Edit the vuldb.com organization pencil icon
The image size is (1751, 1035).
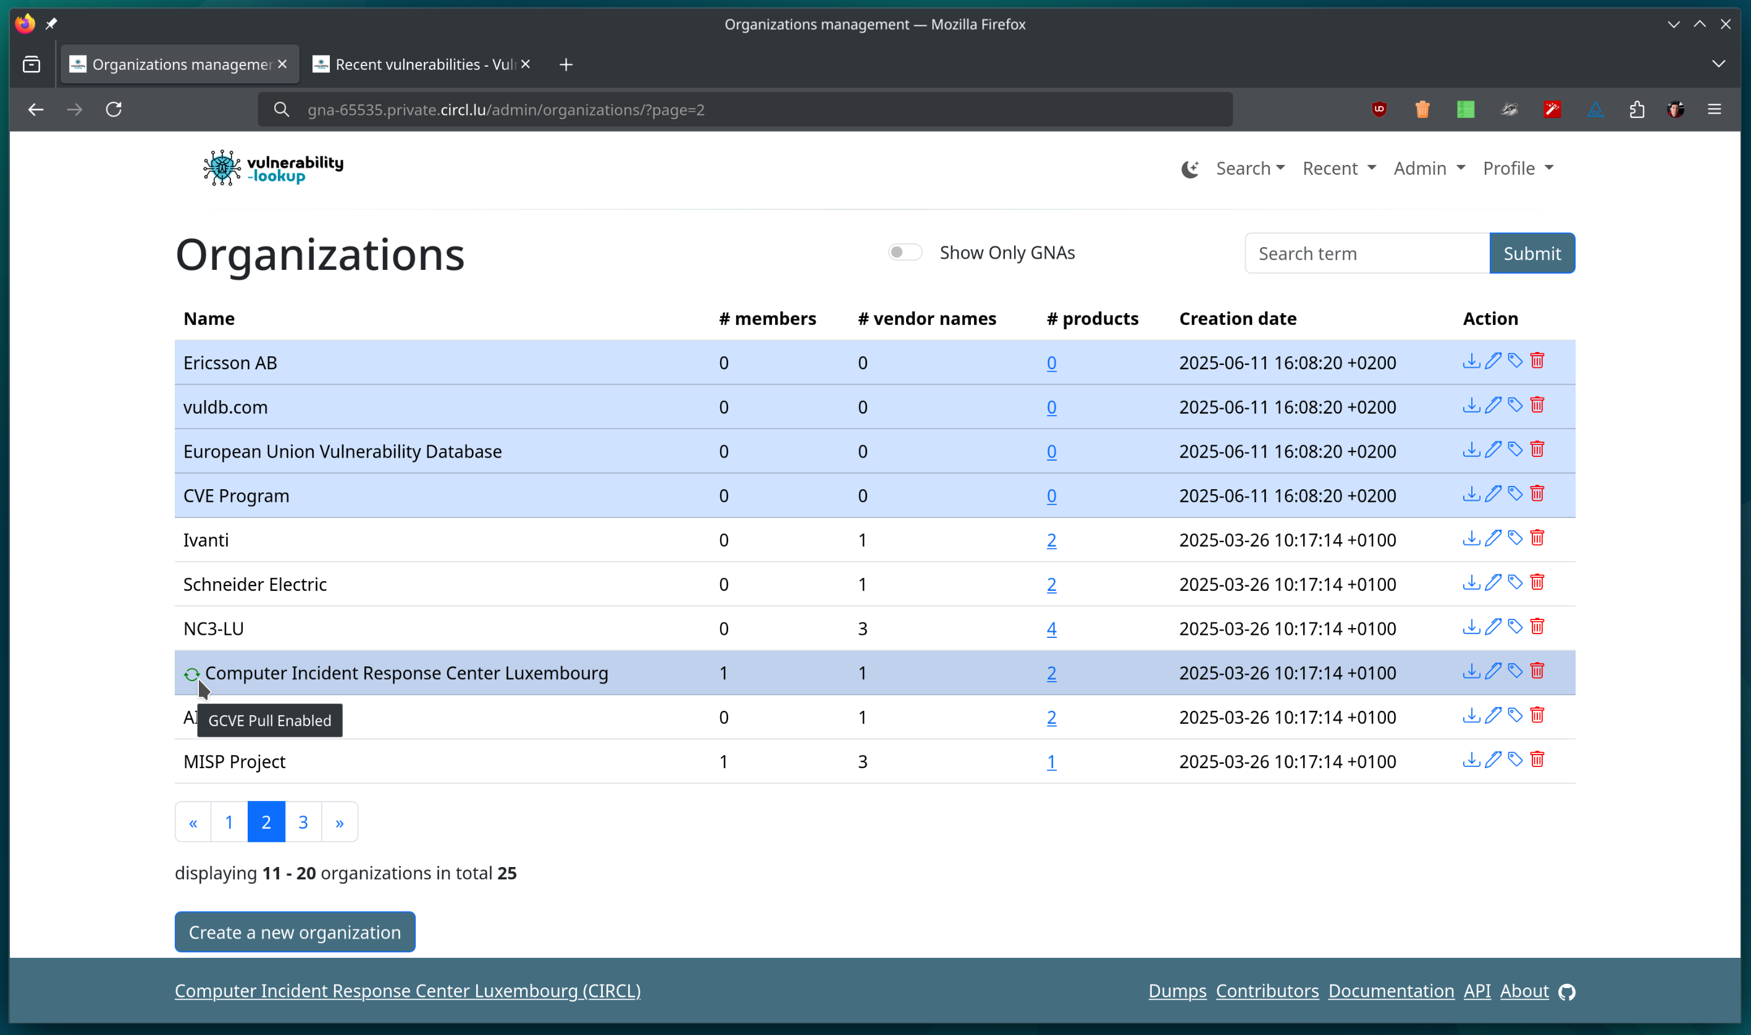click(1493, 405)
